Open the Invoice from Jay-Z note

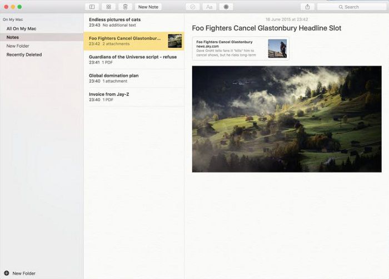(134, 97)
